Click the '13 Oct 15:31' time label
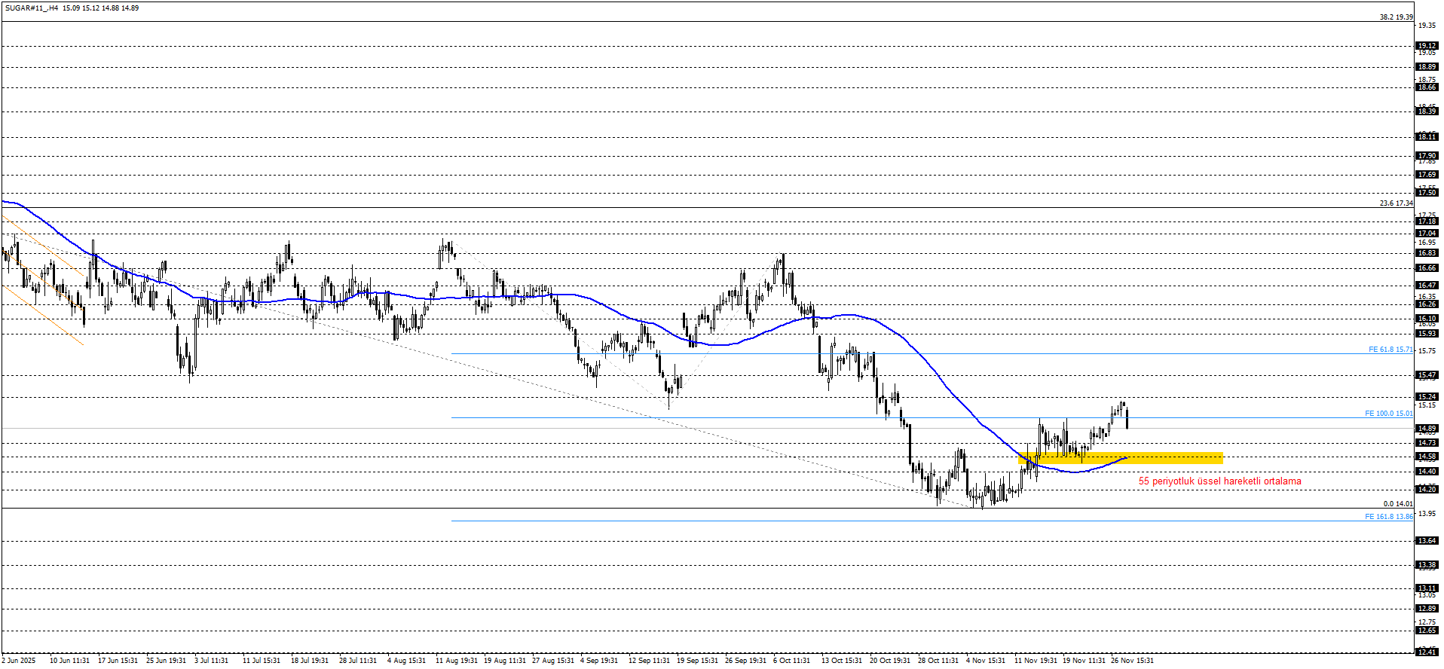 pyautogui.click(x=842, y=661)
